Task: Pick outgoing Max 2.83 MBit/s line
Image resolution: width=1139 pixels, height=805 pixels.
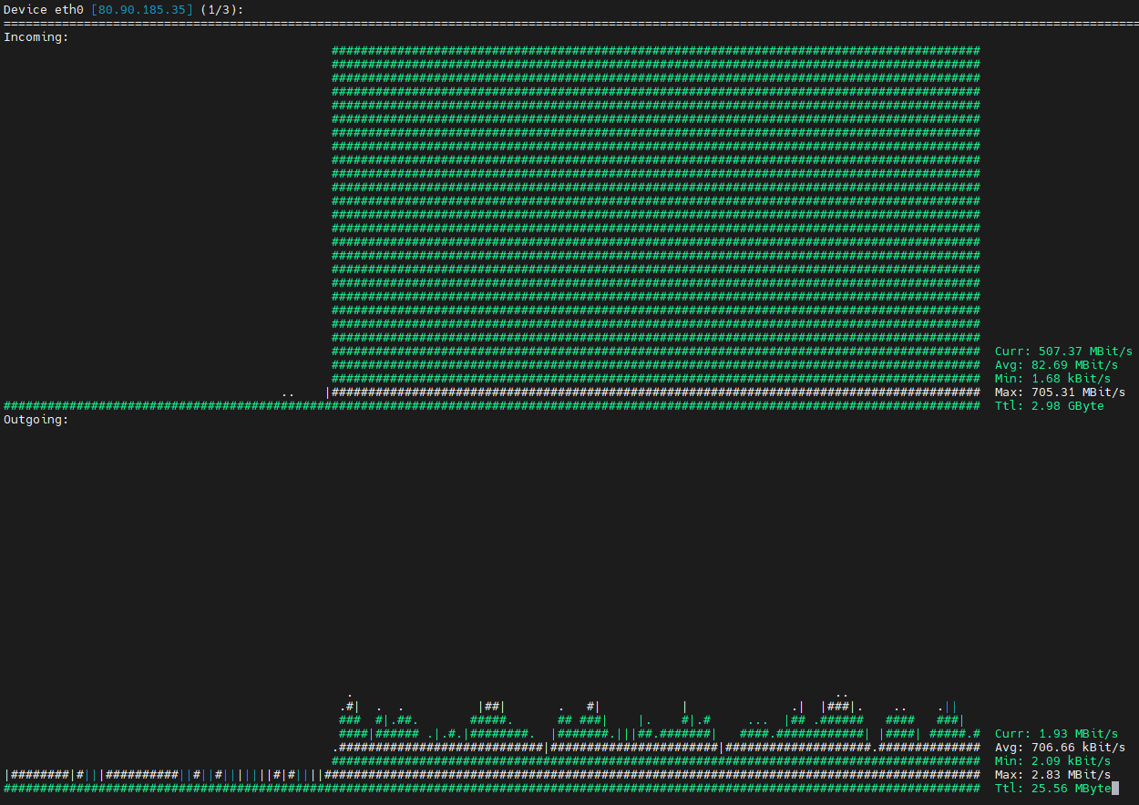Action: 1052,775
